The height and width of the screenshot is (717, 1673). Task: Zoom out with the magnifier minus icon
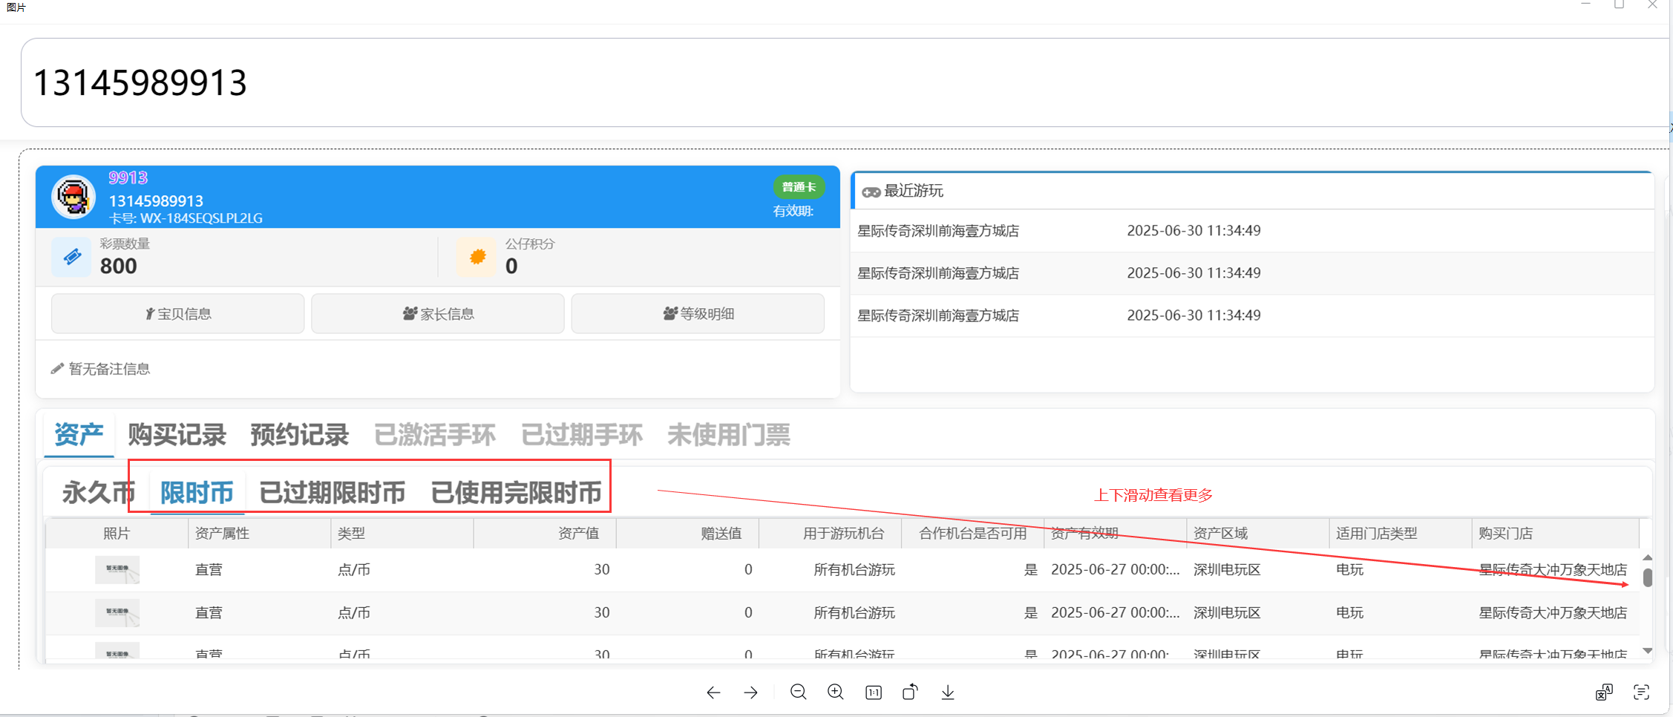click(798, 693)
